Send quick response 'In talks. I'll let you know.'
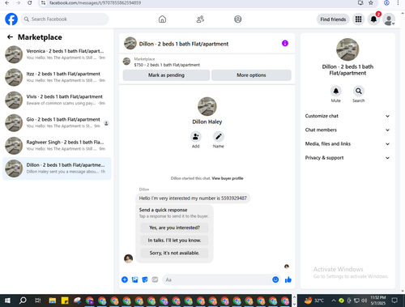This screenshot has width=405, height=307. click(174, 241)
